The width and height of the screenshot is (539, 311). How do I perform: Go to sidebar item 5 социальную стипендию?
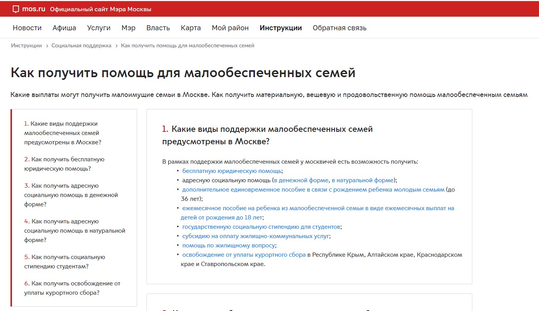coord(65,262)
